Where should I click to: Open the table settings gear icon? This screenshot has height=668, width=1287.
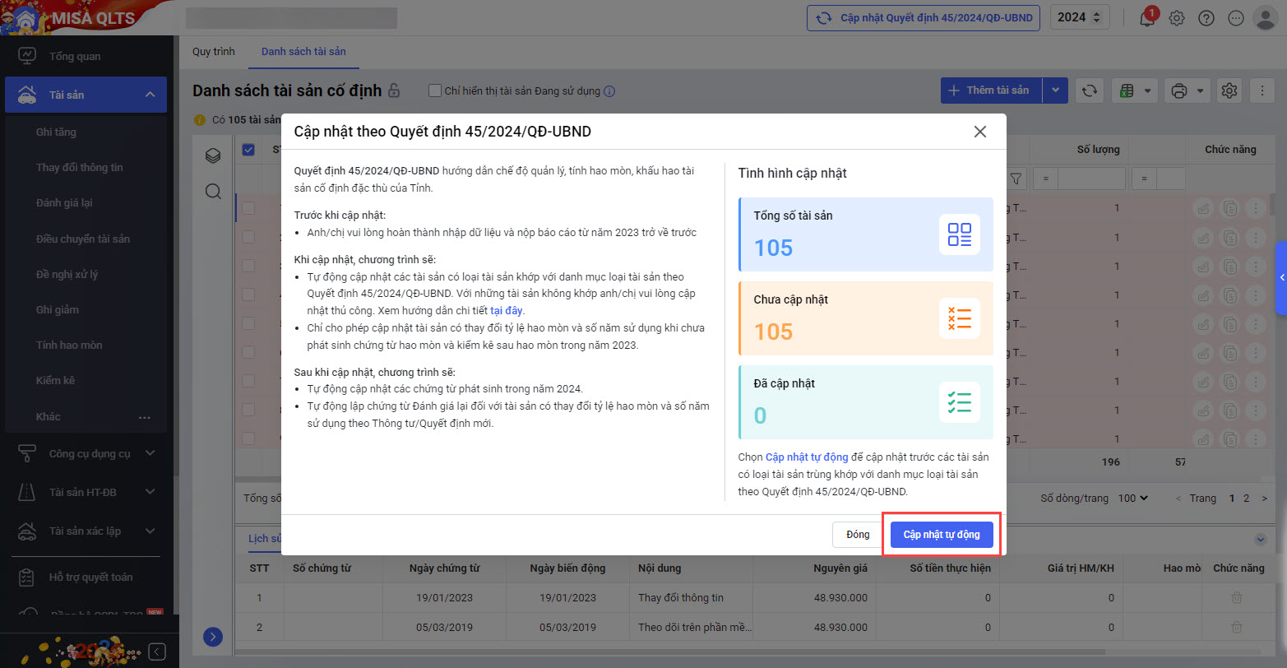[x=1229, y=90]
